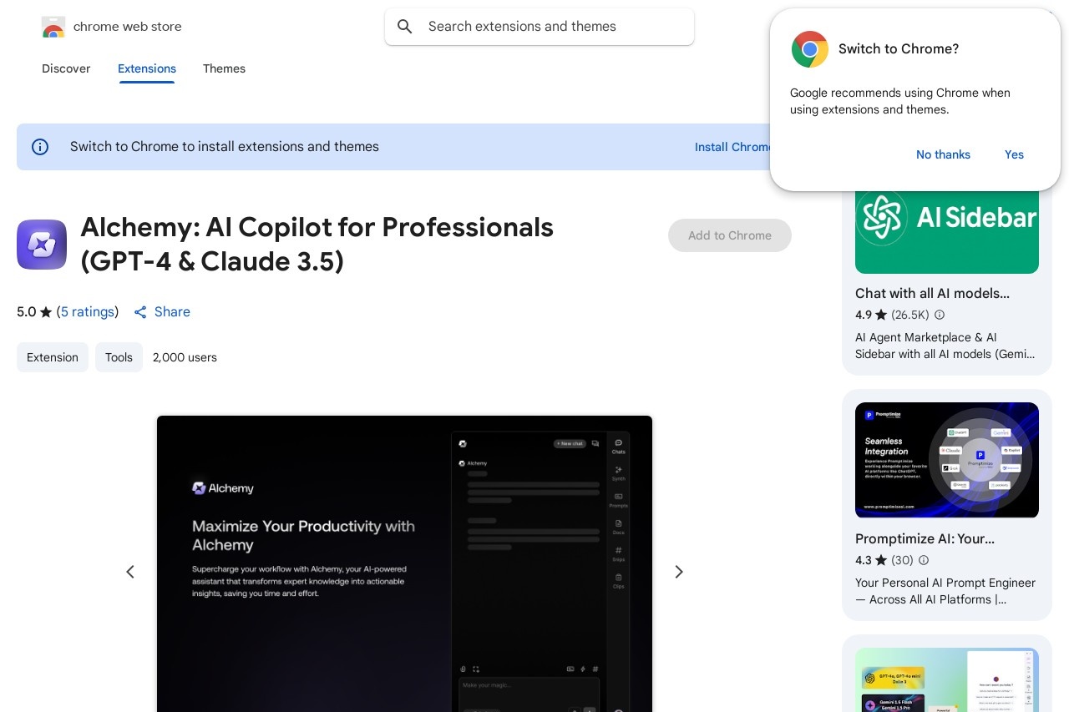Viewport: 1069px width, 712px height.
Task: Click Yes in Switch to Chrome popup
Action: pyautogui.click(x=1014, y=154)
